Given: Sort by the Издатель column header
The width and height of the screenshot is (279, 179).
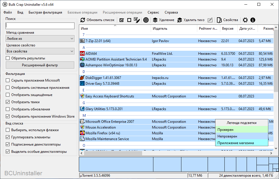Looking at the screenshot, I should [174, 29].
